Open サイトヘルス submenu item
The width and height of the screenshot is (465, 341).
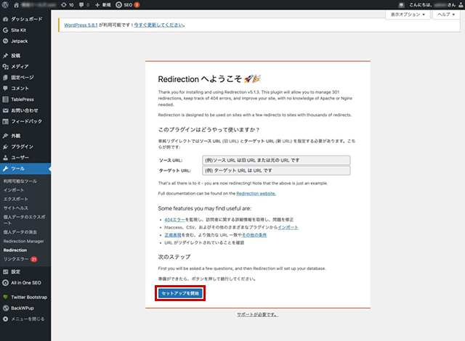click(x=16, y=208)
